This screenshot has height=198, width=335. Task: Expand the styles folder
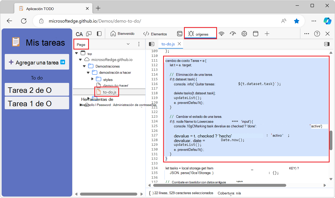pos(93,79)
